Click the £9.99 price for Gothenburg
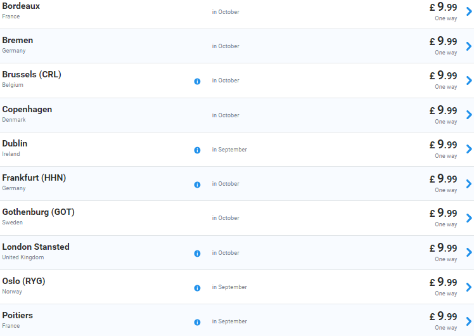Image resolution: width=474 pixels, height=336 pixels. tap(444, 213)
